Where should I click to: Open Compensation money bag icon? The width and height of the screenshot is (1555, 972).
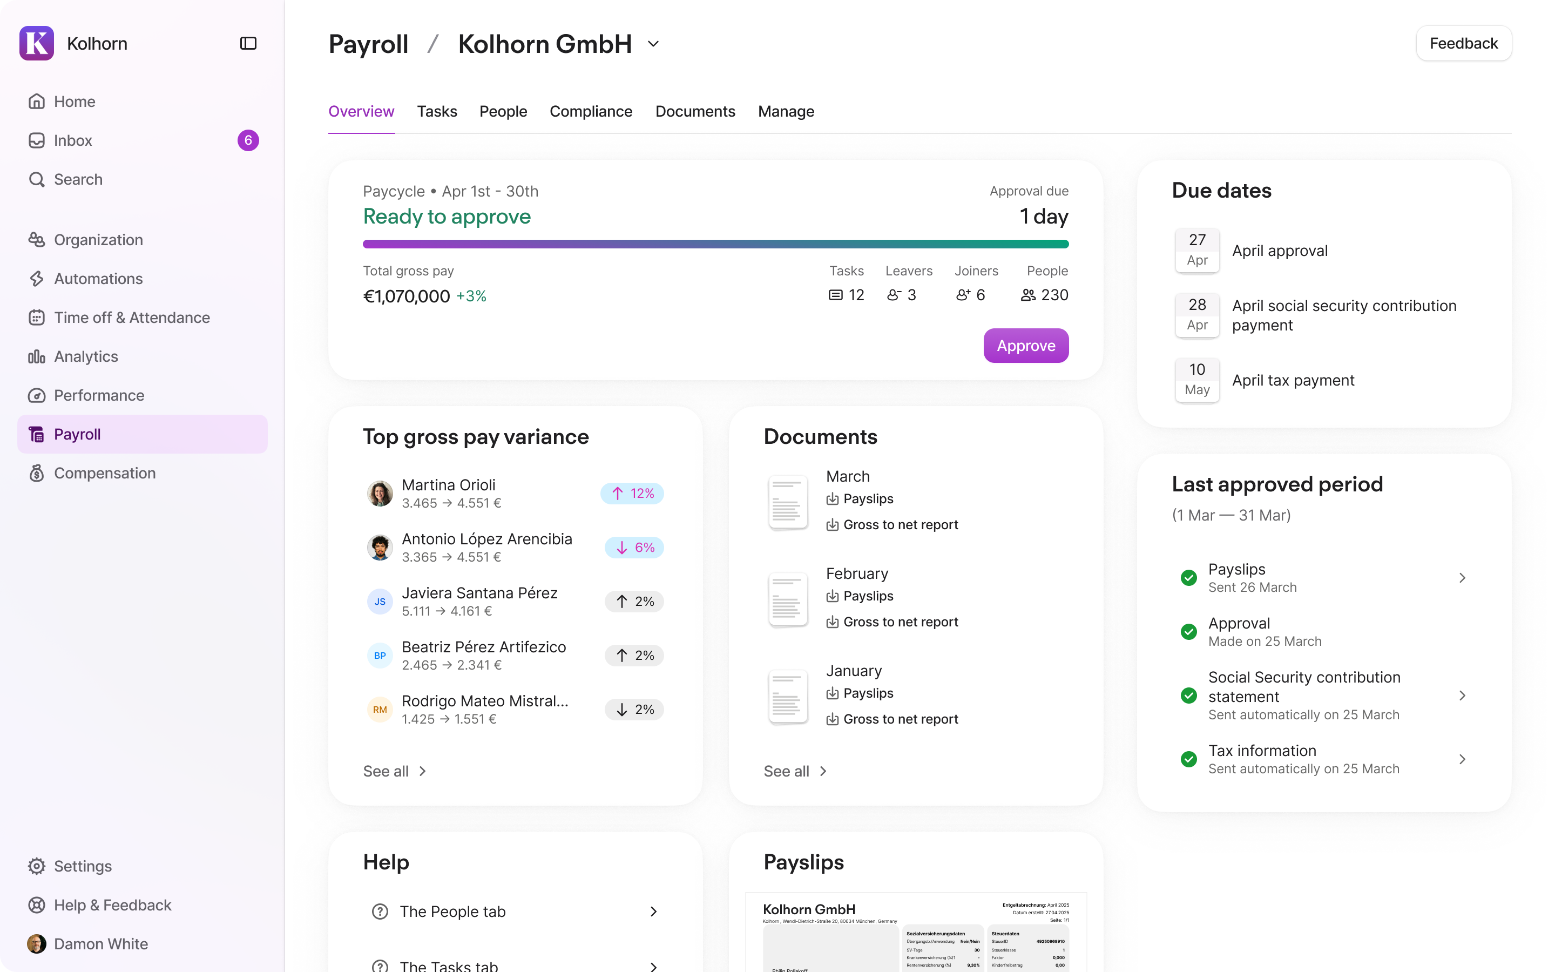pos(37,473)
